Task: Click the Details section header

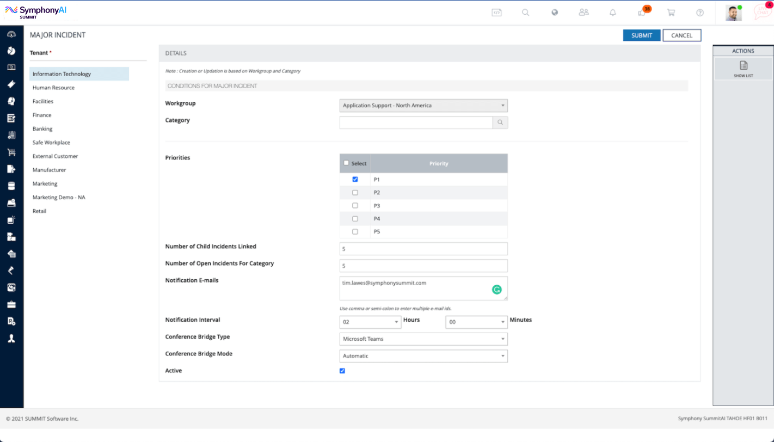Action: click(x=429, y=53)
